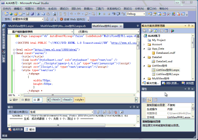Viewport: 198px width, 140px height.
Task: Click the New Project toolbar icon
Action: click(6, 14)
